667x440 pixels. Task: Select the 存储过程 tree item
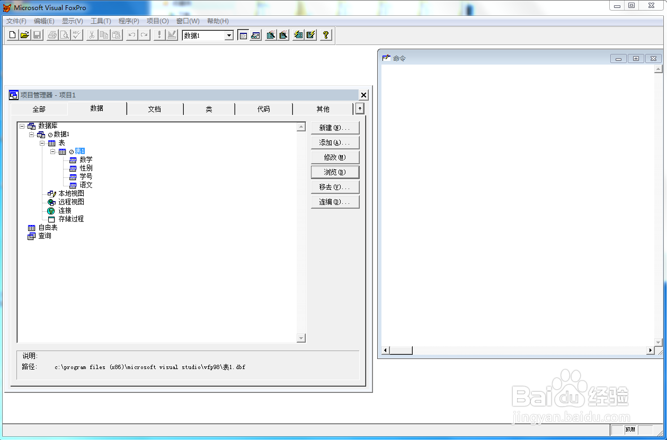click(x=71, y=219)
